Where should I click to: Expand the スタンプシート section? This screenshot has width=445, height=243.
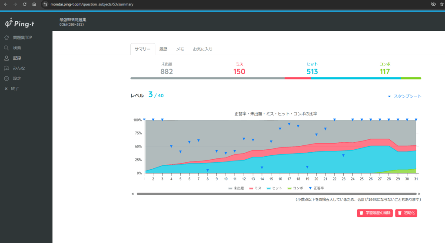[x=404, y=96]
